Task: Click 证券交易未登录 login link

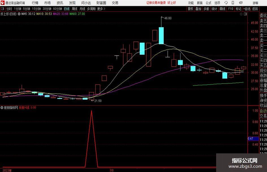Action: (x=156, y=3)
